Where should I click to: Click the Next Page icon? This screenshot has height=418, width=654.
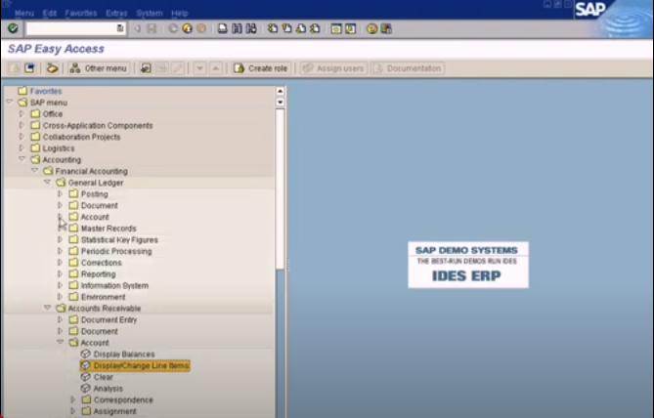301,28
